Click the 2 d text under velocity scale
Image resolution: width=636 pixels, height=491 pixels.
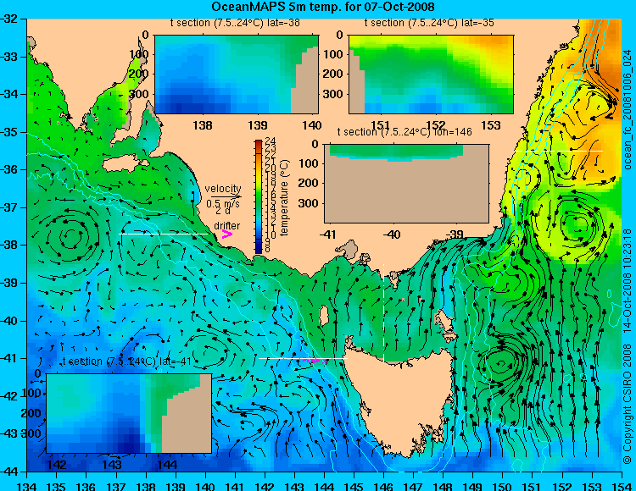(223, 211)
